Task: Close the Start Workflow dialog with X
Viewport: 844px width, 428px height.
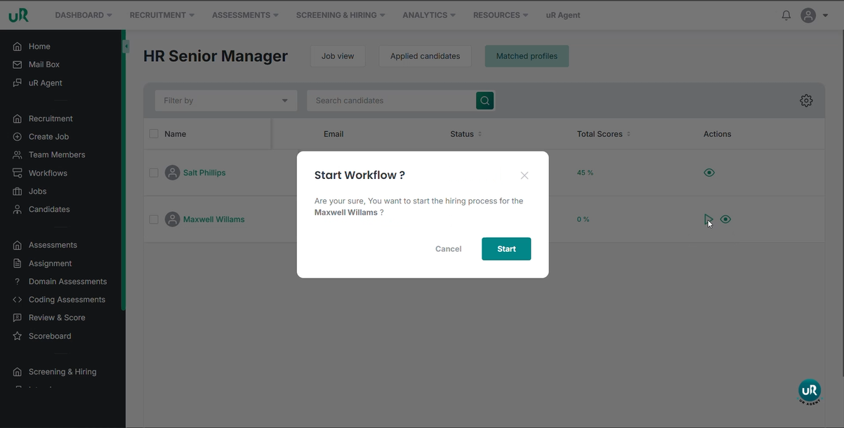Action: click(x=524, y=175)
